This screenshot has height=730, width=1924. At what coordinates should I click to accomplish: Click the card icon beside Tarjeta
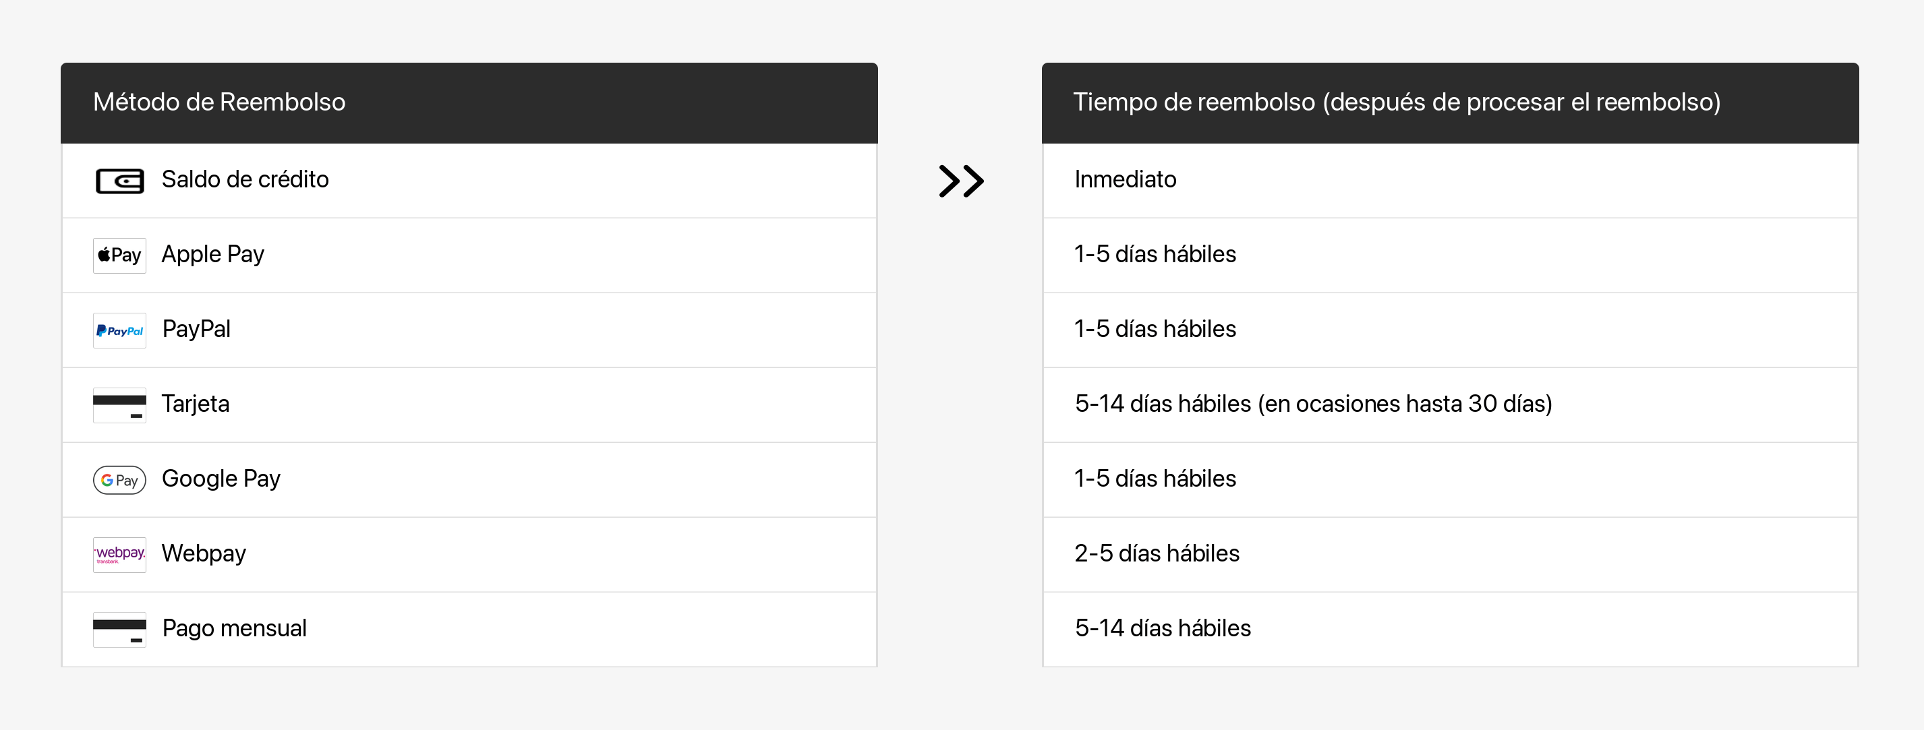point(119,404)
